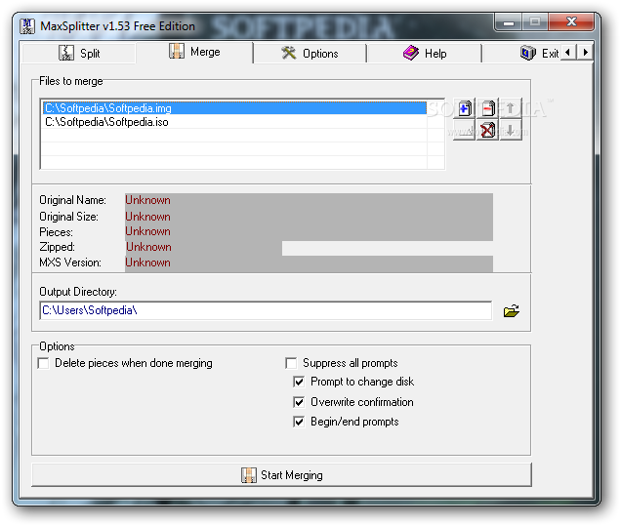
Task: Check Suppress all prompts
Action: pos(291,363)
